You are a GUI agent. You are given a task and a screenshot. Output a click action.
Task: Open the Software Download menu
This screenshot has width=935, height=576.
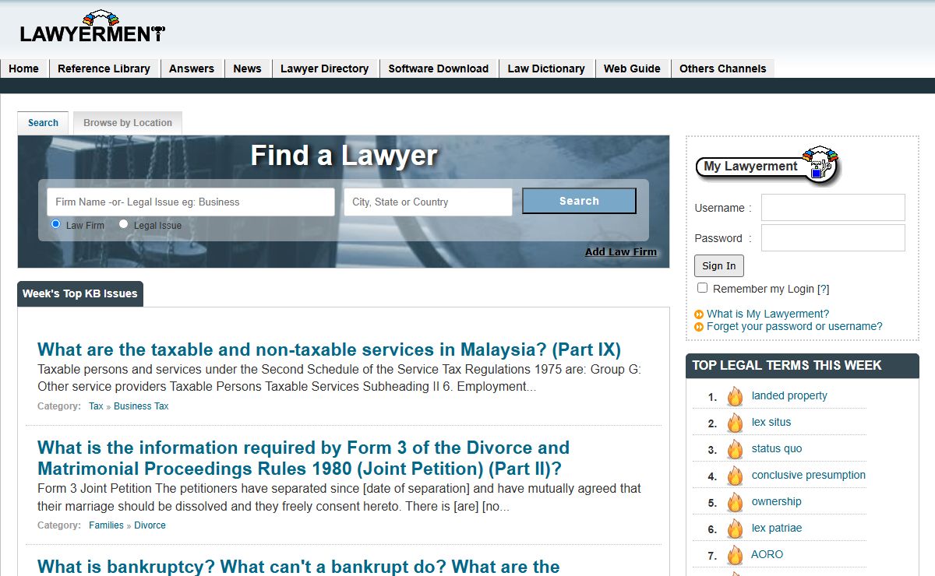[x=439, y=68]
